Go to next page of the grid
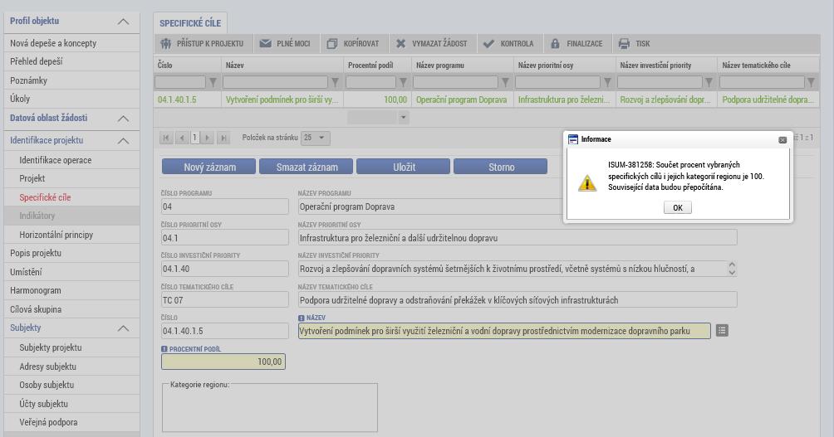 tap(208, 138)
